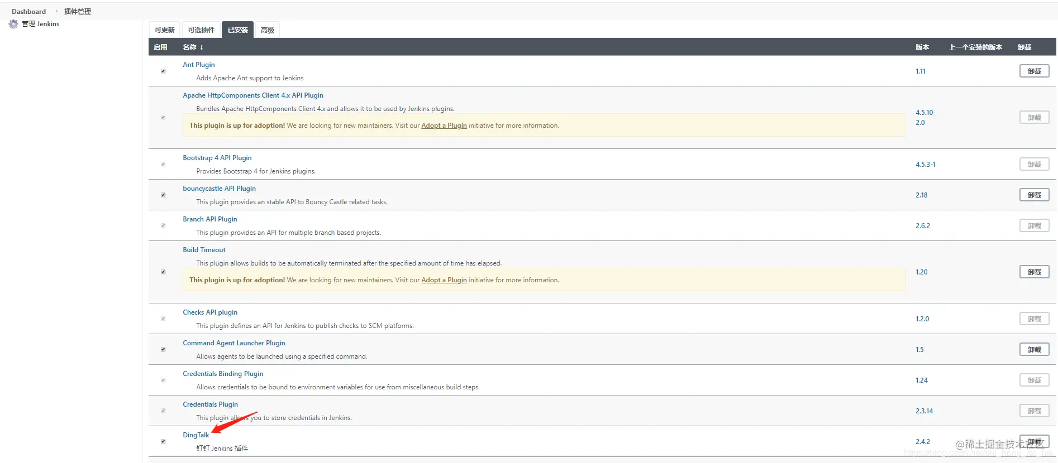Image resolution: width=1058 pixels, height=463 pixels.
Task: Open the Command Agent Launcher Plugin link
Action: (x=234, y=343)
